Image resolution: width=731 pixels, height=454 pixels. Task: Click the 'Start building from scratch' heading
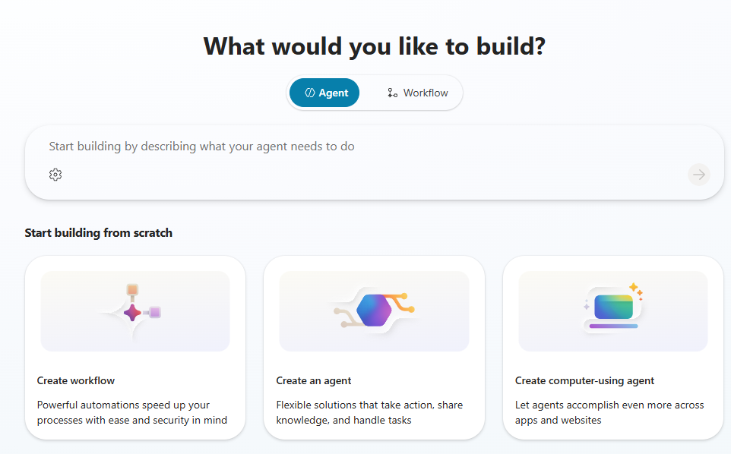98,233
